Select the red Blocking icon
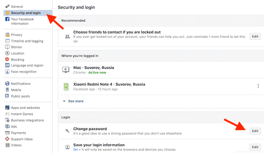Viewport: 264px width, 153px height. click(x=7, y=59)
